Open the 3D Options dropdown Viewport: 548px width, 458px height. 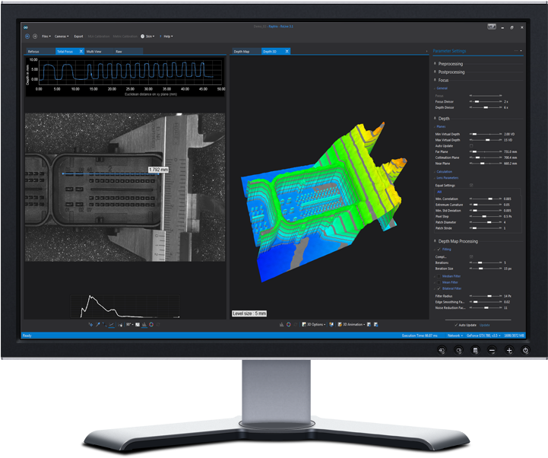[x=315, y=324]
